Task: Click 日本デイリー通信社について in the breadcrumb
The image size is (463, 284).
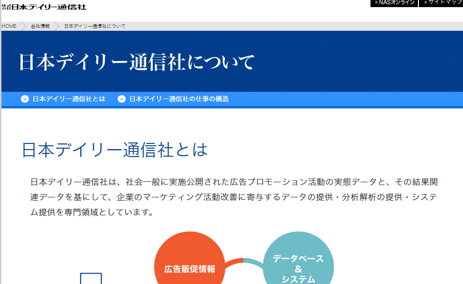Action: pos(95,26)
